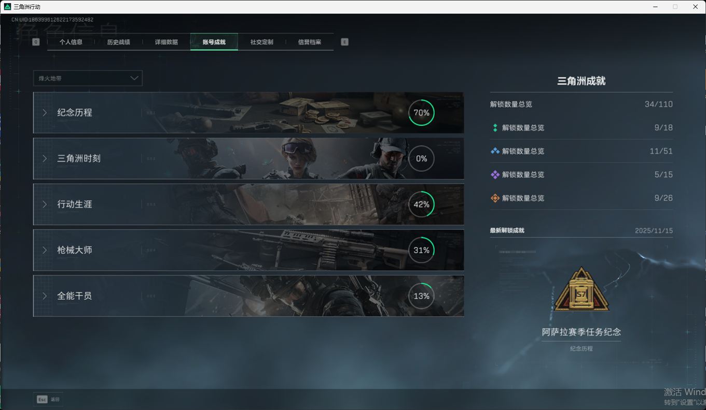
Task: Expand the 纪念历程 achievement category
Action: [x=75, y=113]
